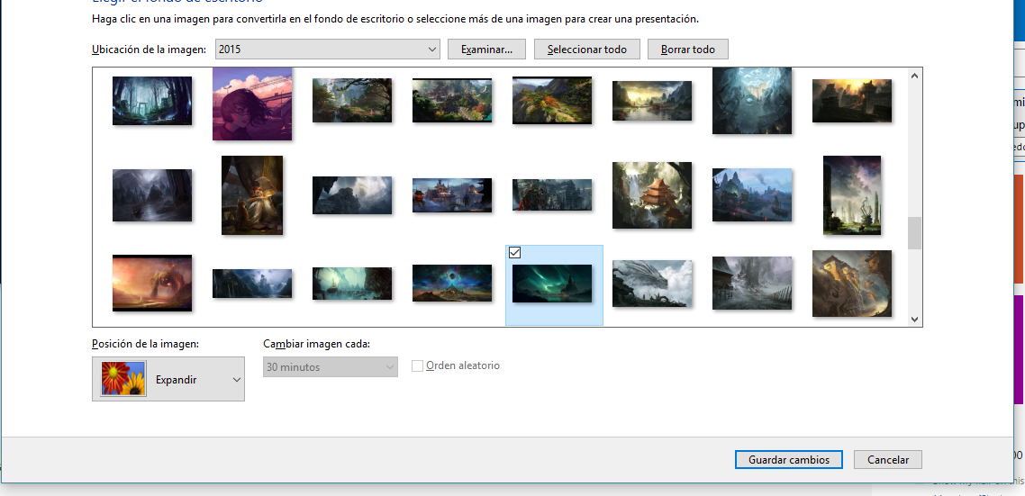This screenshot has width=1025, height=496.
Task: Click the green aurora wallpaper thumbnail
Action: [x=552, y=283]
